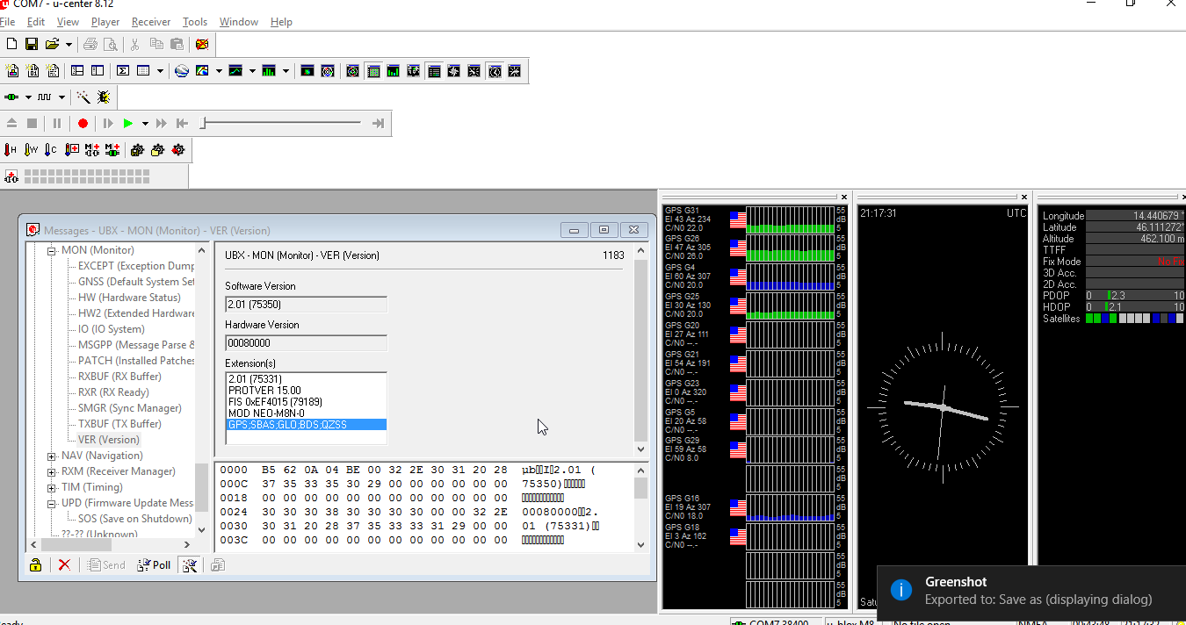The height and width of the screenshot is (625, 1186).
Task: Open the dropdown arrow beside the open folder icon
Action: [x=68, y=44]
